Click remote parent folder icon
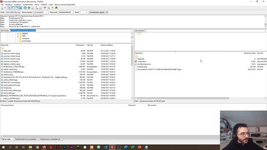 136,56
